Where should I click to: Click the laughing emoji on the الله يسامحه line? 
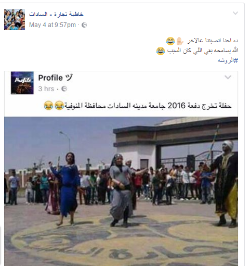[161, 51]
